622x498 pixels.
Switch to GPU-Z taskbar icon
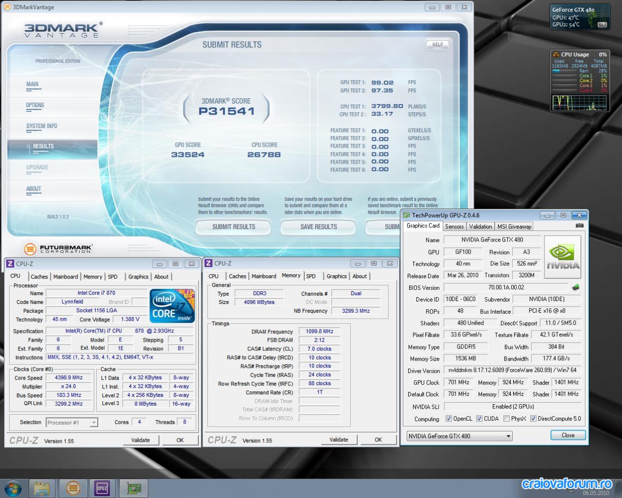click(133, 488)
